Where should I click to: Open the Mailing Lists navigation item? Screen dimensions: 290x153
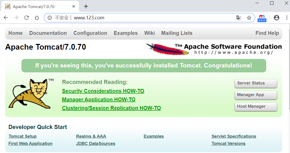tap(177, 33)
